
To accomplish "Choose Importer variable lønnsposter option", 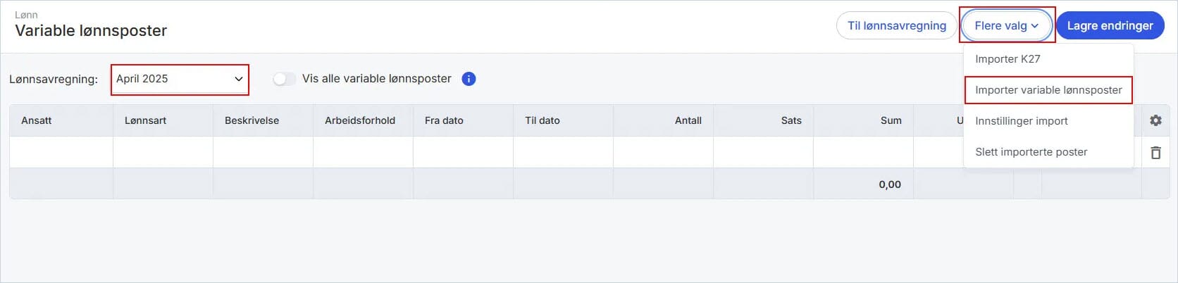I will [1048, 90].
